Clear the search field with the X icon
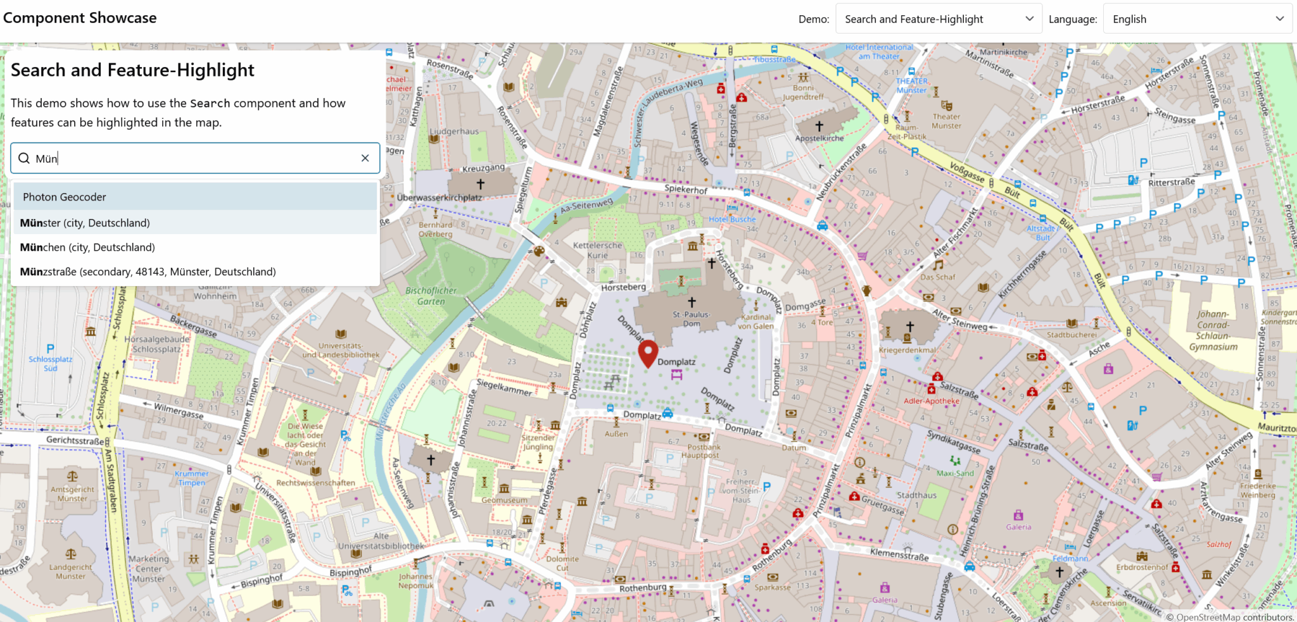This screenshot has height=622, width=1297. (x=365, y=158)
